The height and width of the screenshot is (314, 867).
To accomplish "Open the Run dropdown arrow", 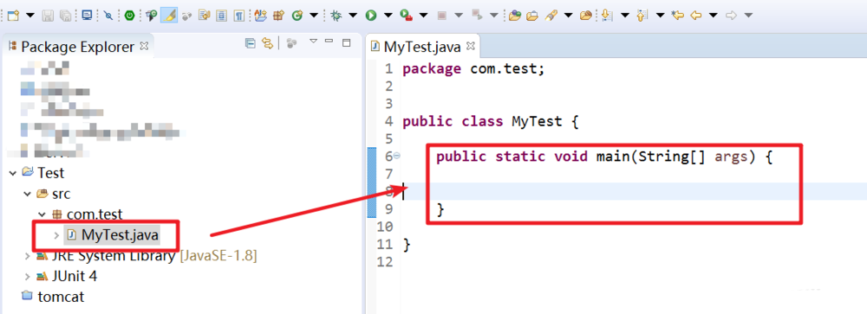I will [x=388, y=16].
